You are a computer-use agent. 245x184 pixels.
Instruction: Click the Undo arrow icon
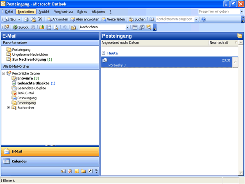point(65,27)
